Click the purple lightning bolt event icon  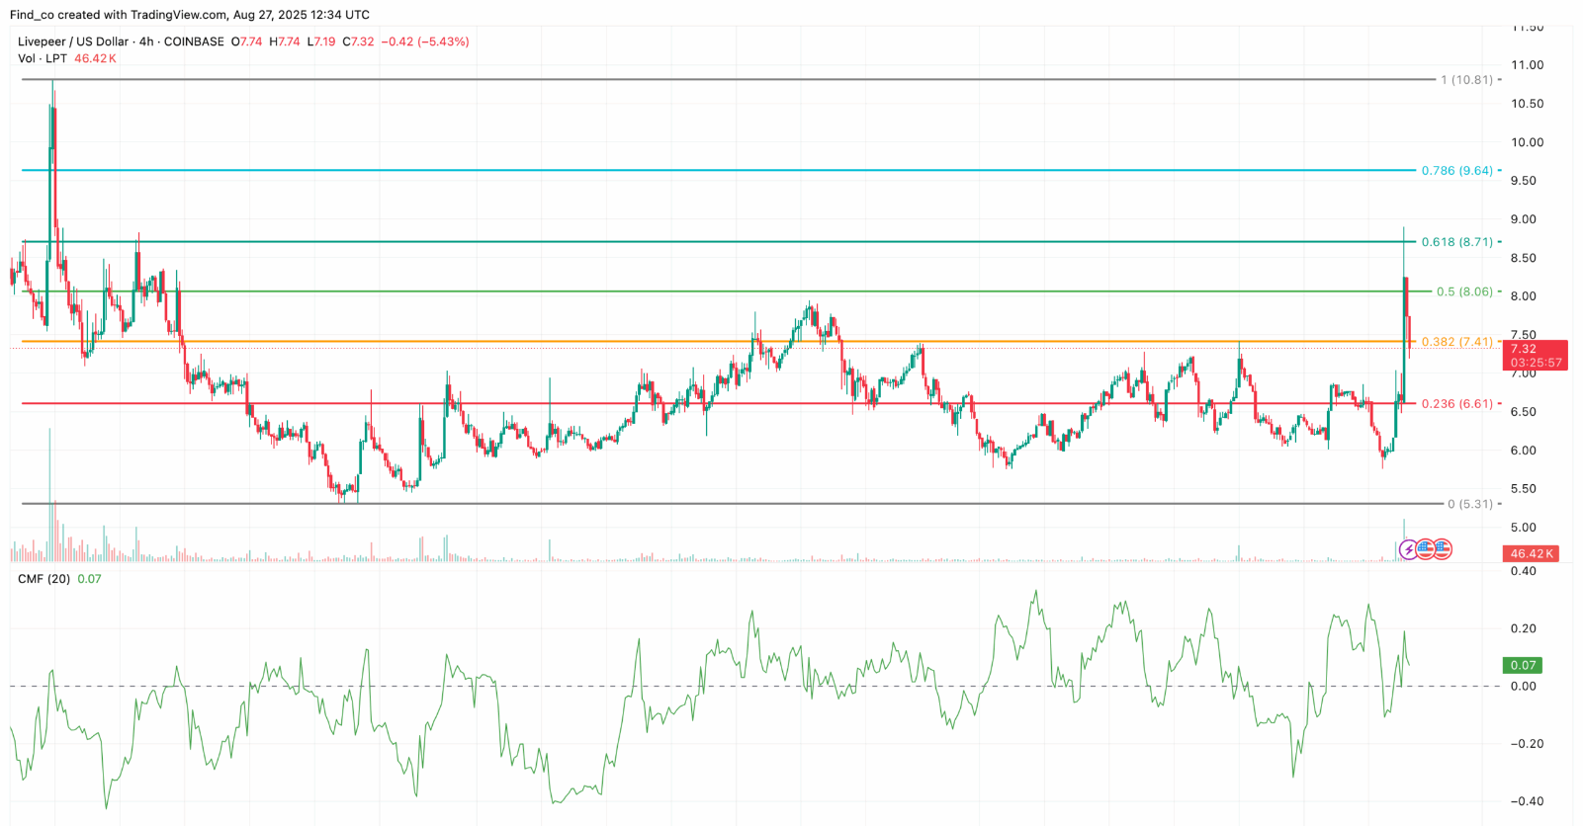point(1408,549)
